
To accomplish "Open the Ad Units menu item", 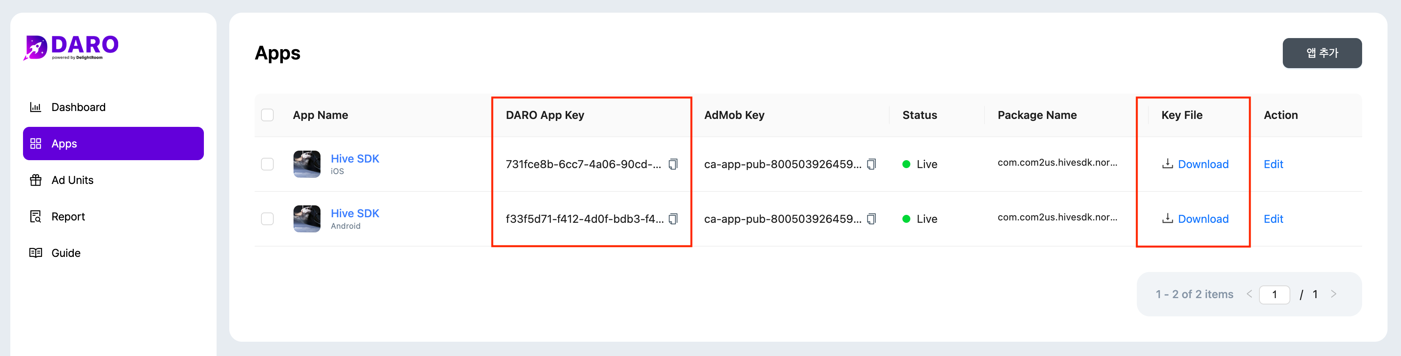I will [72, 180].
